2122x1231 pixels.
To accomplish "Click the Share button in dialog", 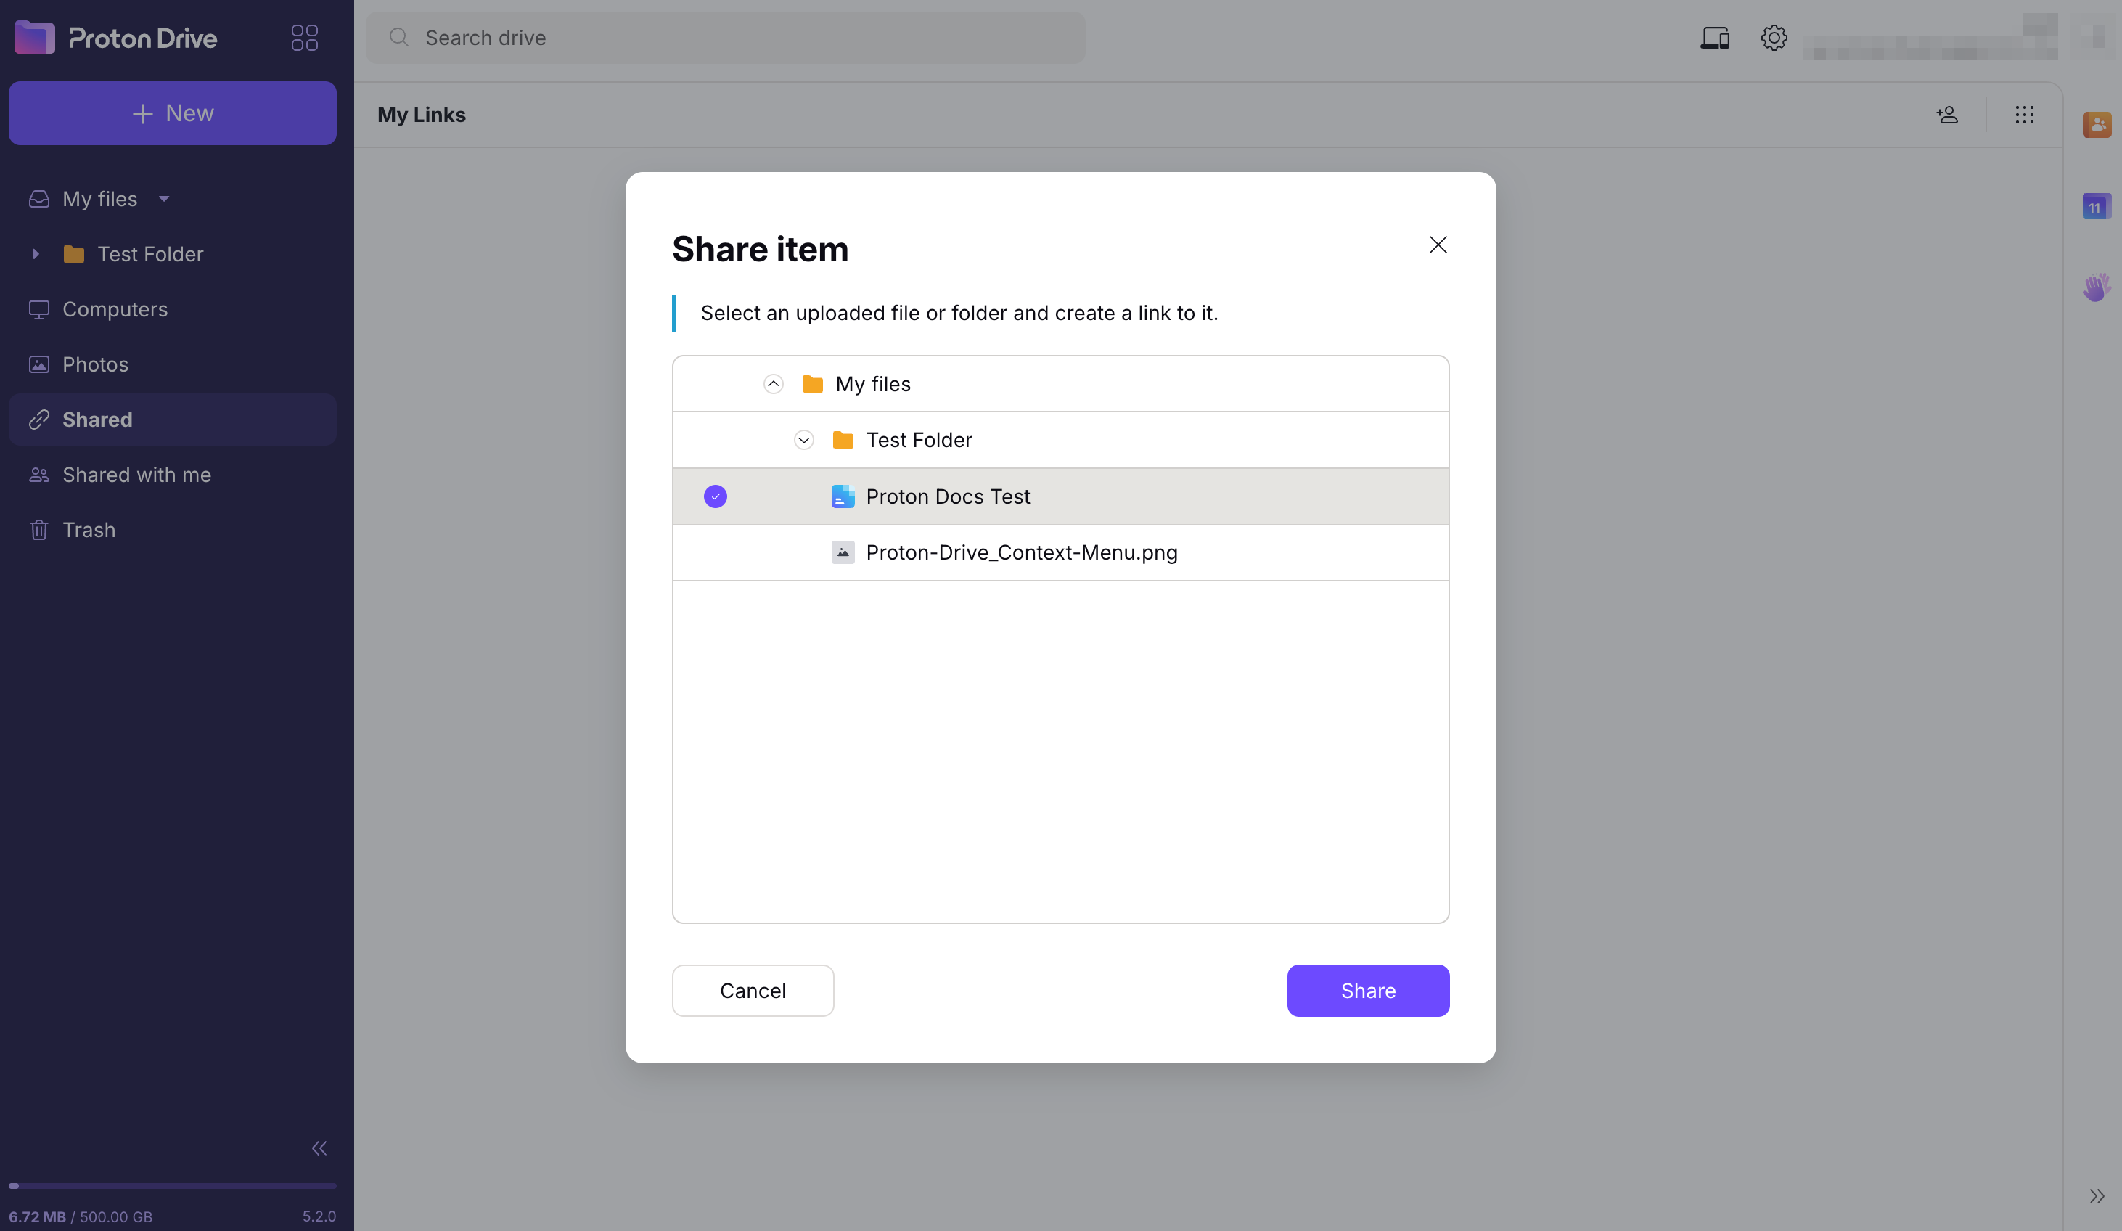I will 1367,990.
